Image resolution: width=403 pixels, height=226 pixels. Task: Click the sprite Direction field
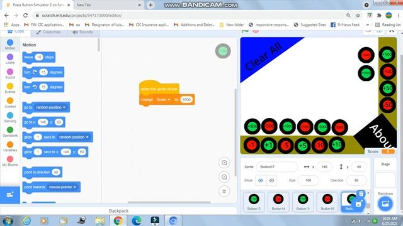point(356,180)
